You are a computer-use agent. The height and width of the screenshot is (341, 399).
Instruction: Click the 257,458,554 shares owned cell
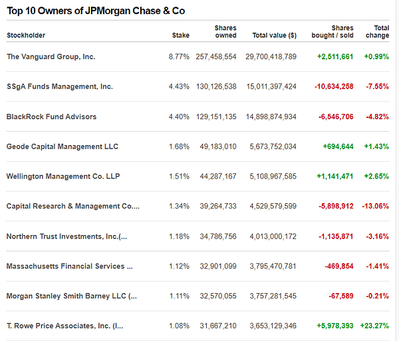[x=216, y=57]
